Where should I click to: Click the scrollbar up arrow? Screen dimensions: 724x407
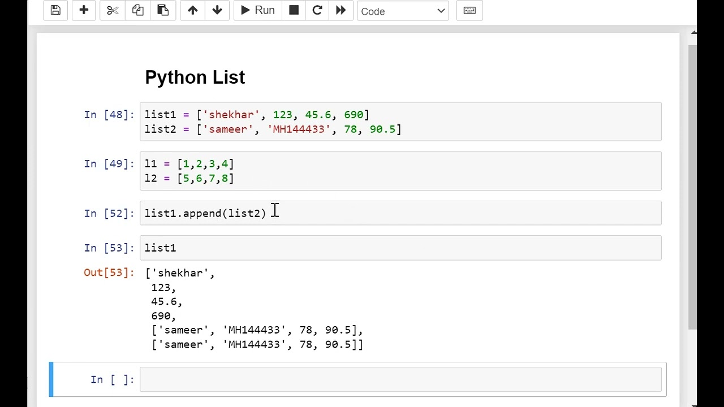point(693,33)
